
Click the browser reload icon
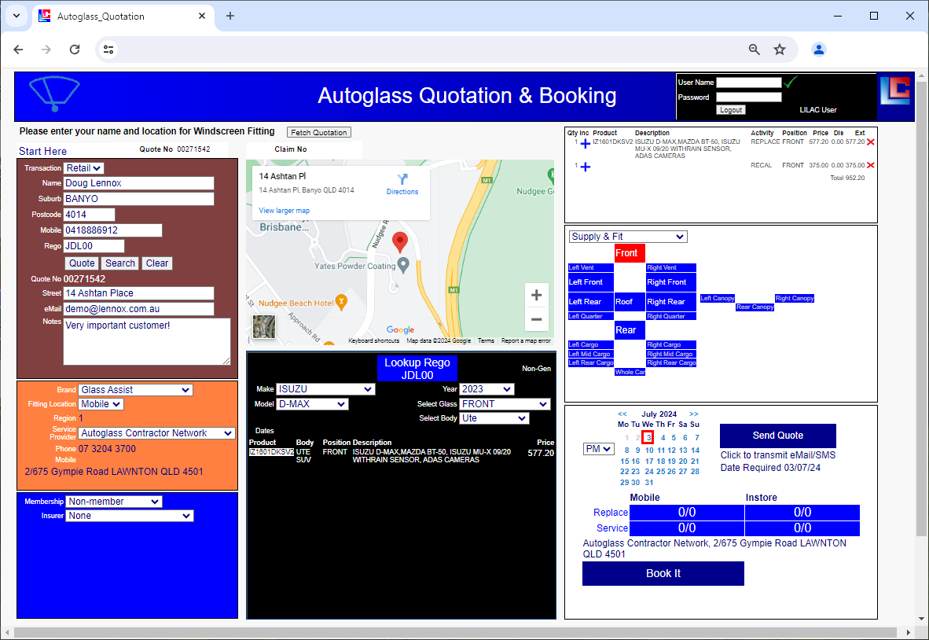(75, 50)
